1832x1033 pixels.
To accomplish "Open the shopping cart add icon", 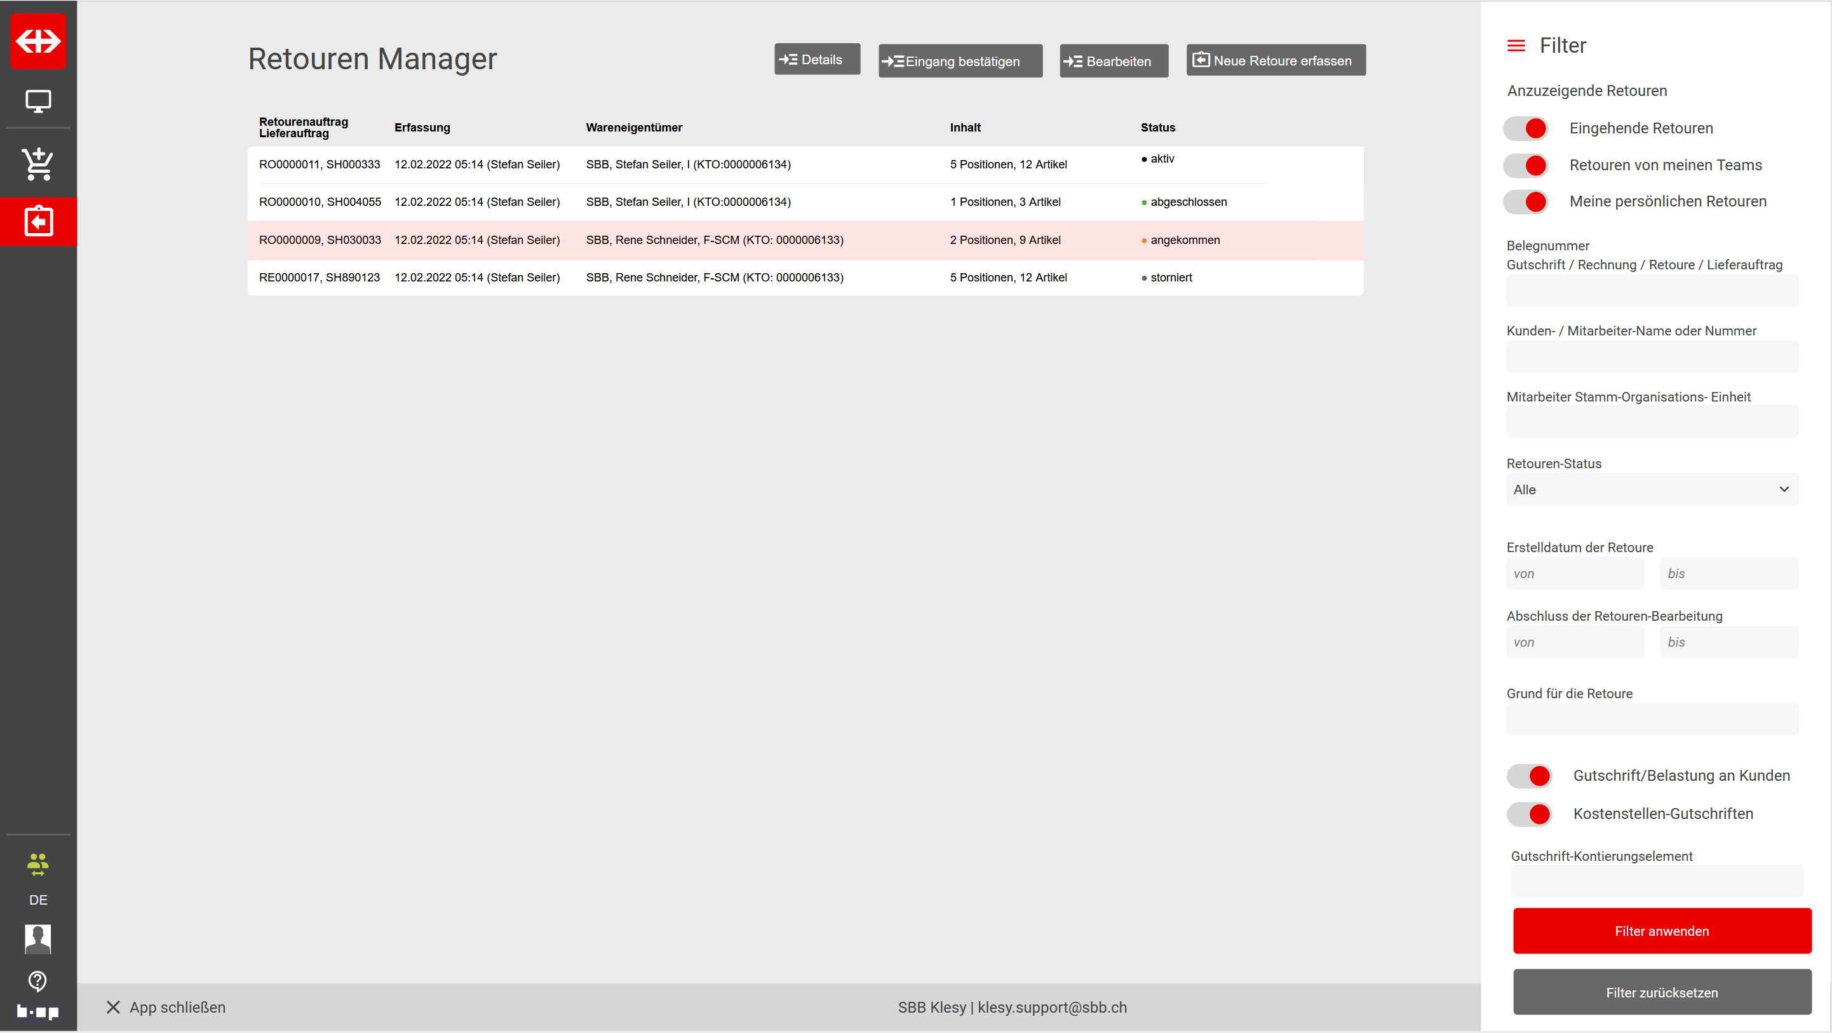I will (38, 164).
